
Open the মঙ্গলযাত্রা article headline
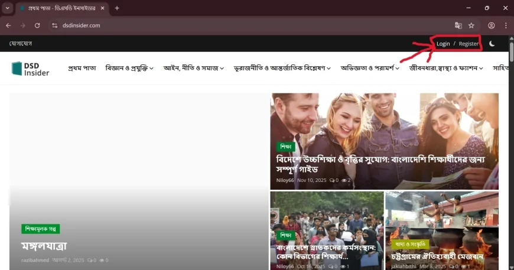click(x=44, y=246)
